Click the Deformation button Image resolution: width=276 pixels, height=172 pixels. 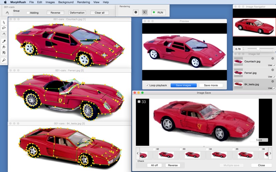tap(77, 13)
